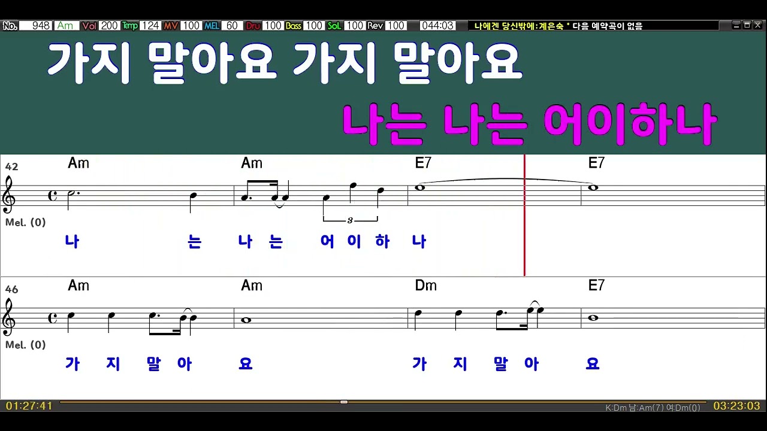Click key info text K:Dm 남:Am(7) 여:Dm(0)
767x431 pixels.
pyautogui.click(x=653, y=408)
